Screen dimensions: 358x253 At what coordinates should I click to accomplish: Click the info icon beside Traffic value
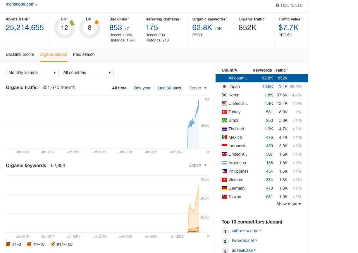pyautogui.click(x=302, y=18)
